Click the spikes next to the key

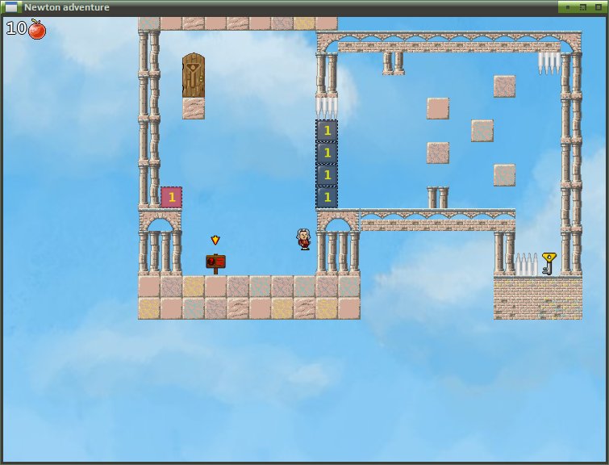click(526, 264)
